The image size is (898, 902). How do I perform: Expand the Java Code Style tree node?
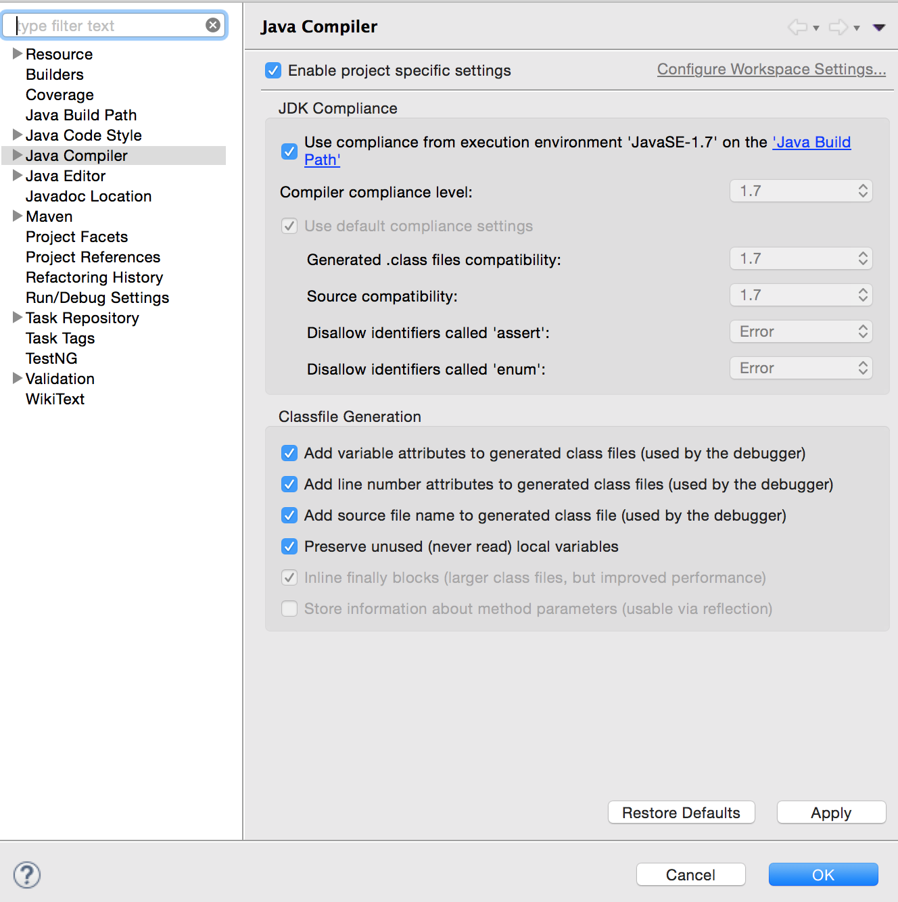point(18,135)
